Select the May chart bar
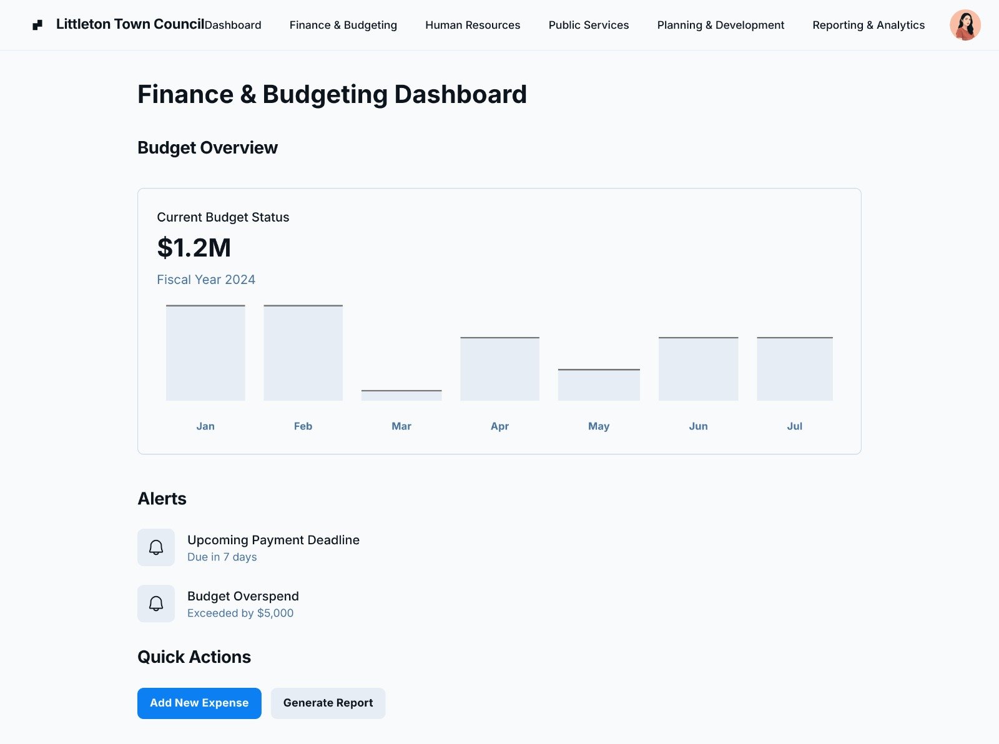 (599, 385)
